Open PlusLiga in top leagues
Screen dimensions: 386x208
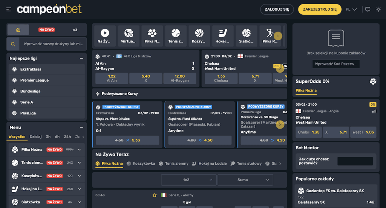tap(47, 113)
